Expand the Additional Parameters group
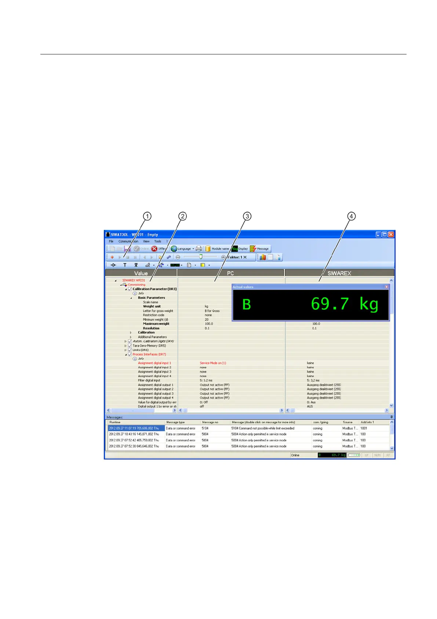Image resolution: width=437 pixels, height=619 pixels. click(x=131, y=337)
